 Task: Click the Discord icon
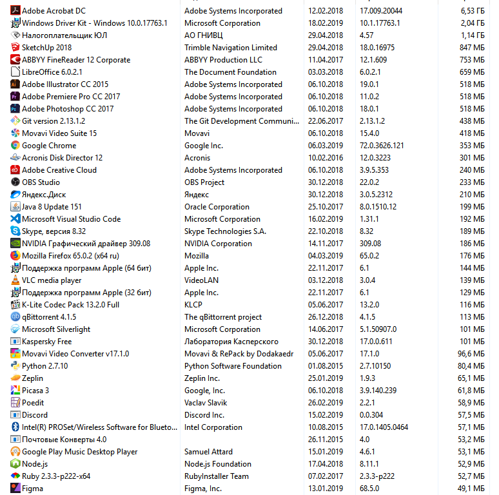[15, 415]
